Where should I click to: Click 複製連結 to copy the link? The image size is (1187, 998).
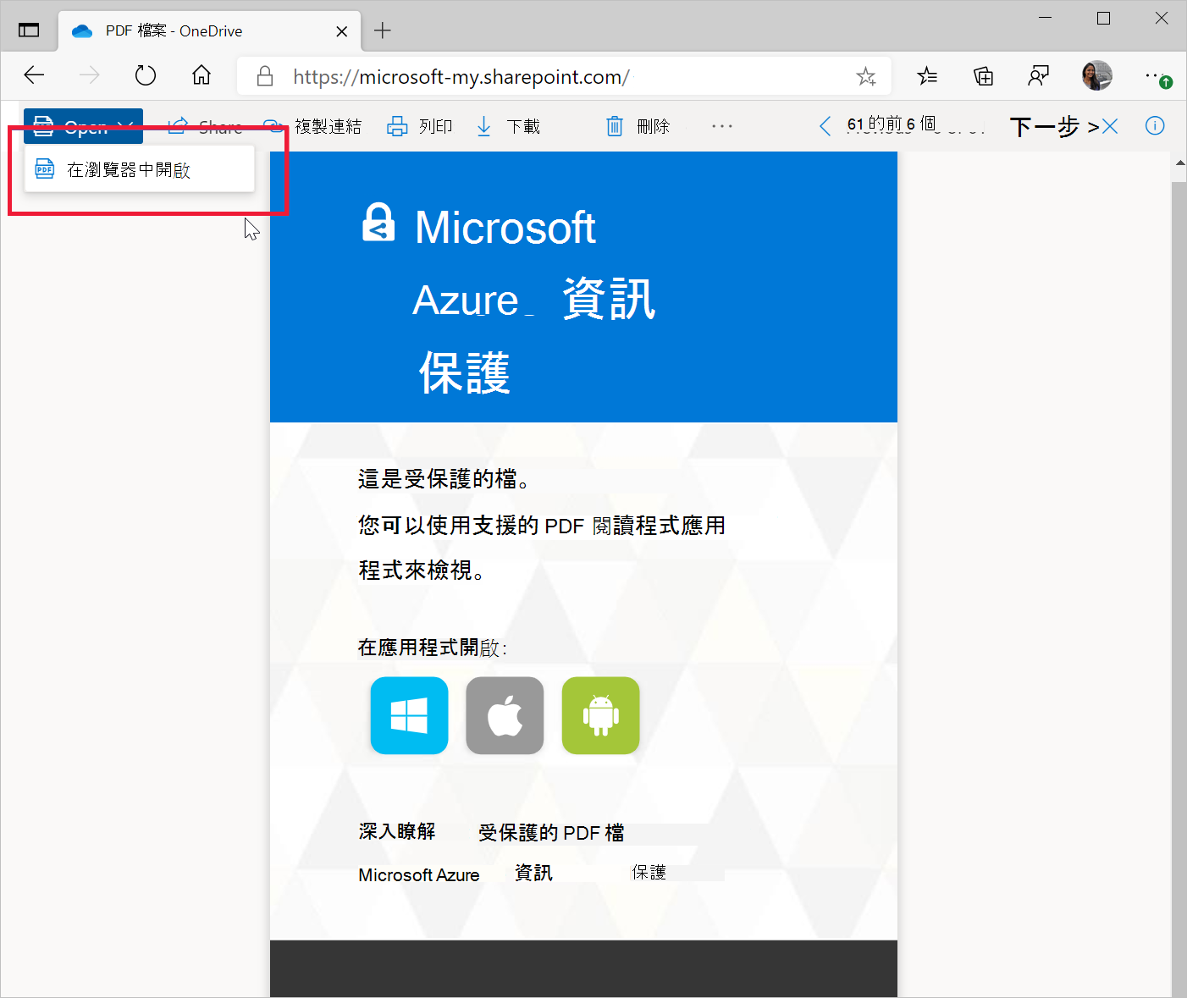(312, 126)
